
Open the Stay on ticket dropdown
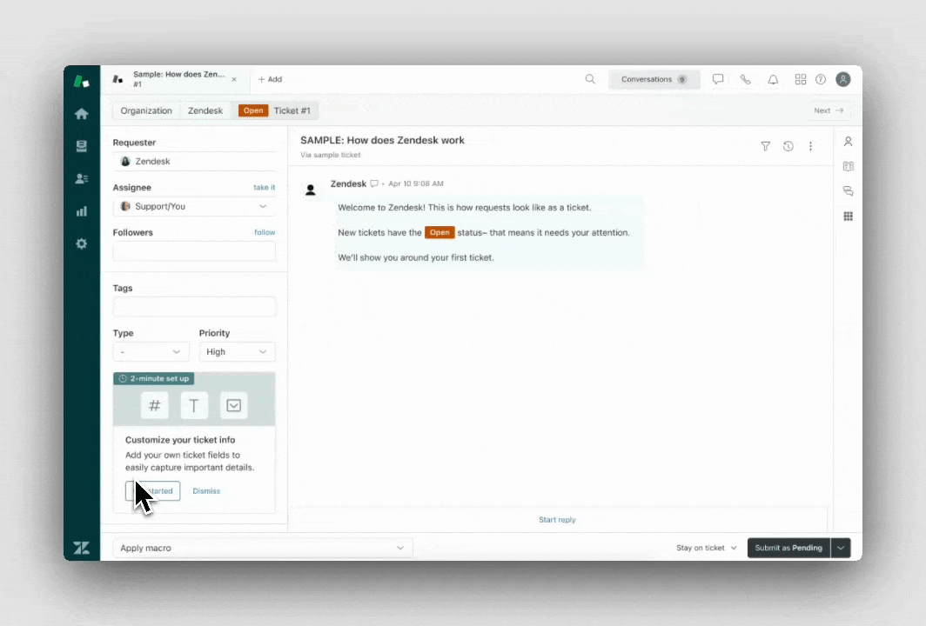(x=707, y=548)
